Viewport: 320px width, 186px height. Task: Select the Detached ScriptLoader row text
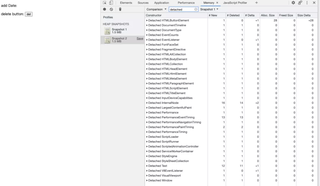[x=163, y=137]
